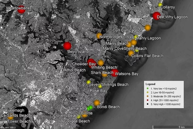Click the orange Collins Flat Beach marker
This screenshot has width=193, height=129.
[131, 53]
